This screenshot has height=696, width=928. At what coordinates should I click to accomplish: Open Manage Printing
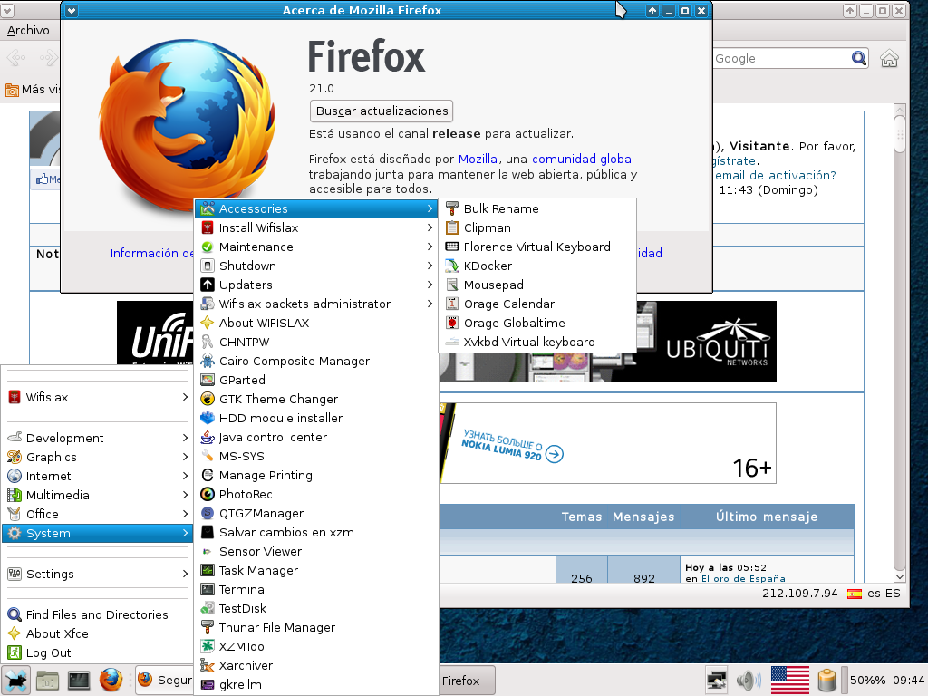[x=316, y=475]
